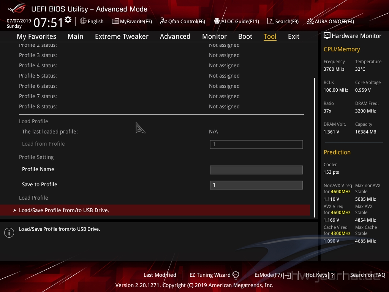Click the CPU/Memory heading

[x=342, y=49]
